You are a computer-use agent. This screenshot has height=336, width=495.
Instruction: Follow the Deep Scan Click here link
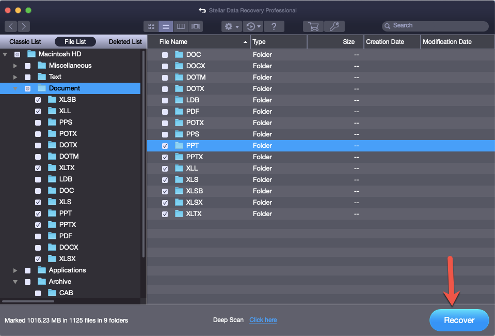pos(263,320)
